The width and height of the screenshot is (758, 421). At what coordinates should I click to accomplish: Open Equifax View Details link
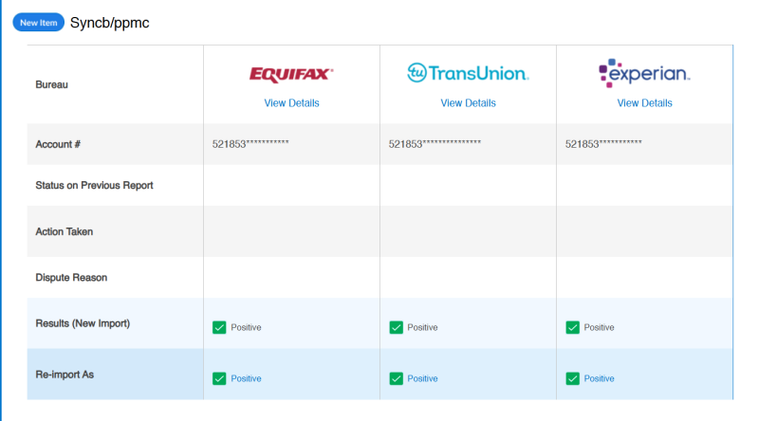pos(291,103)
